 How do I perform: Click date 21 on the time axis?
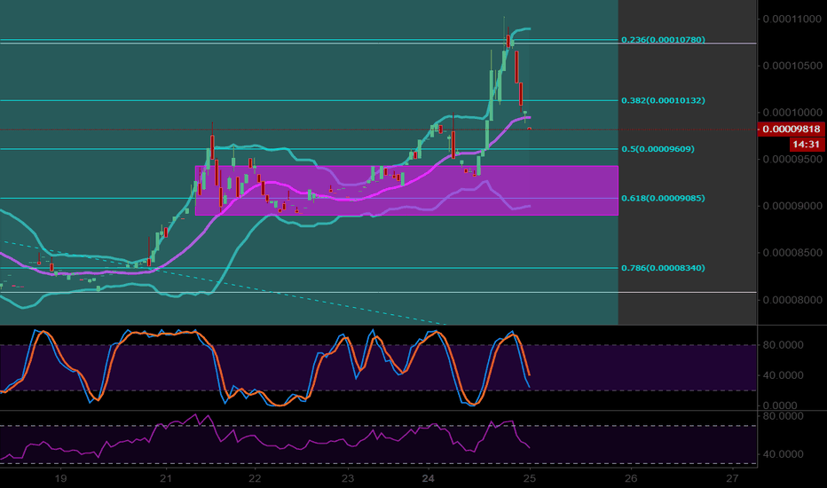pos(166,478)
